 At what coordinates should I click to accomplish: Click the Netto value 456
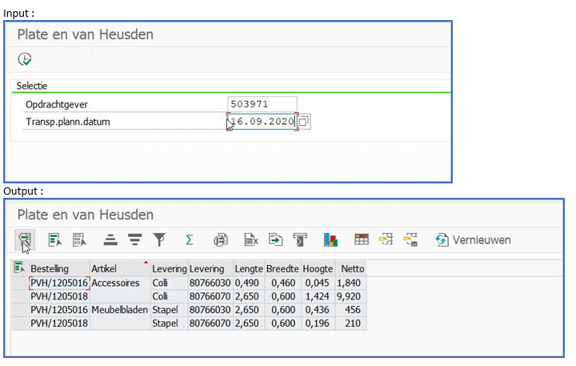[351, 310]
